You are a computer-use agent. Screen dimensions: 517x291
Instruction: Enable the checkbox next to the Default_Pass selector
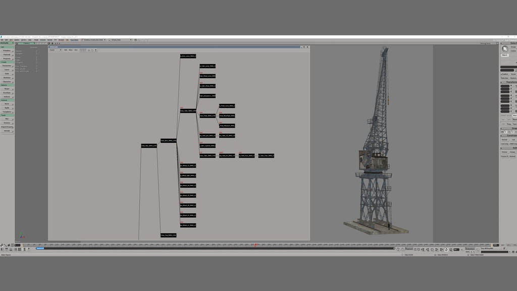(110, 40)
